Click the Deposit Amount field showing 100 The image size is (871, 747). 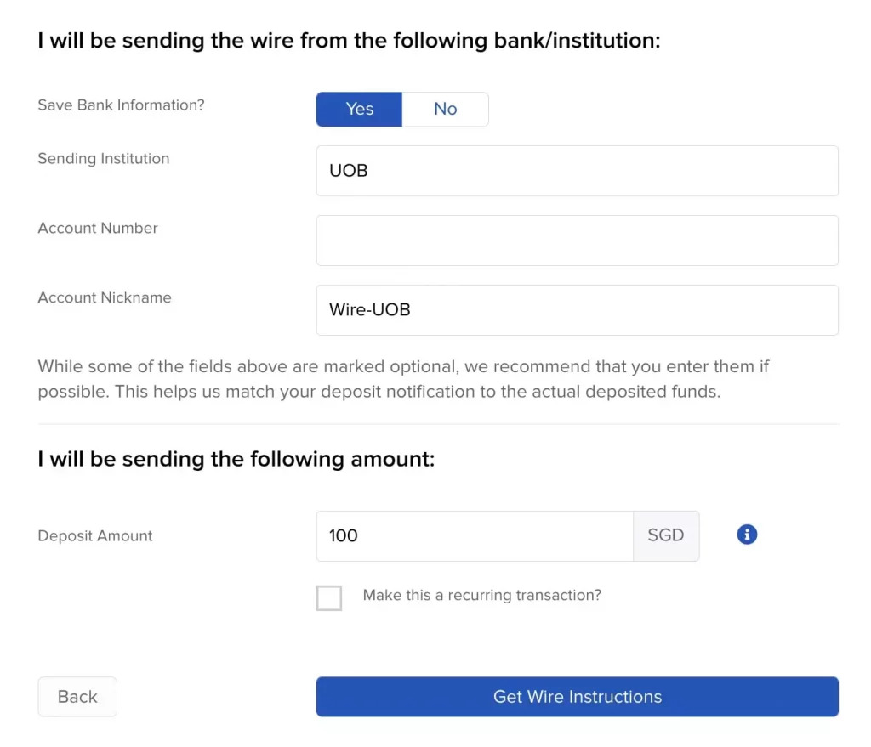click(473, 535)
